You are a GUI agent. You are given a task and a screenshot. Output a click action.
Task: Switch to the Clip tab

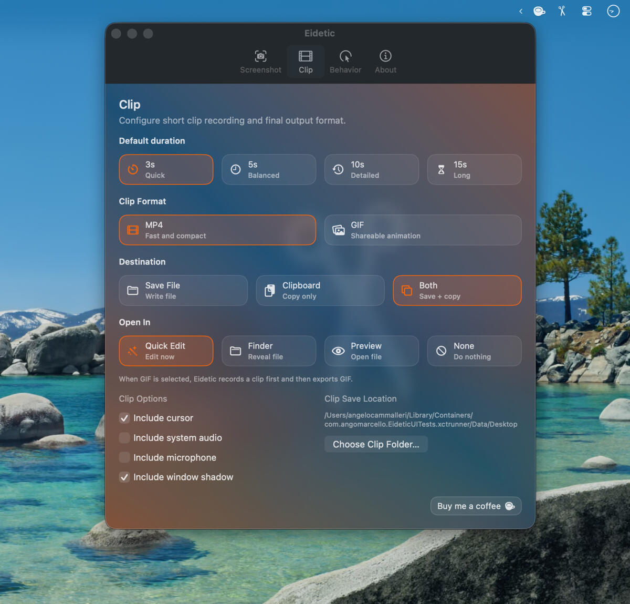click(x=306, y=62)
